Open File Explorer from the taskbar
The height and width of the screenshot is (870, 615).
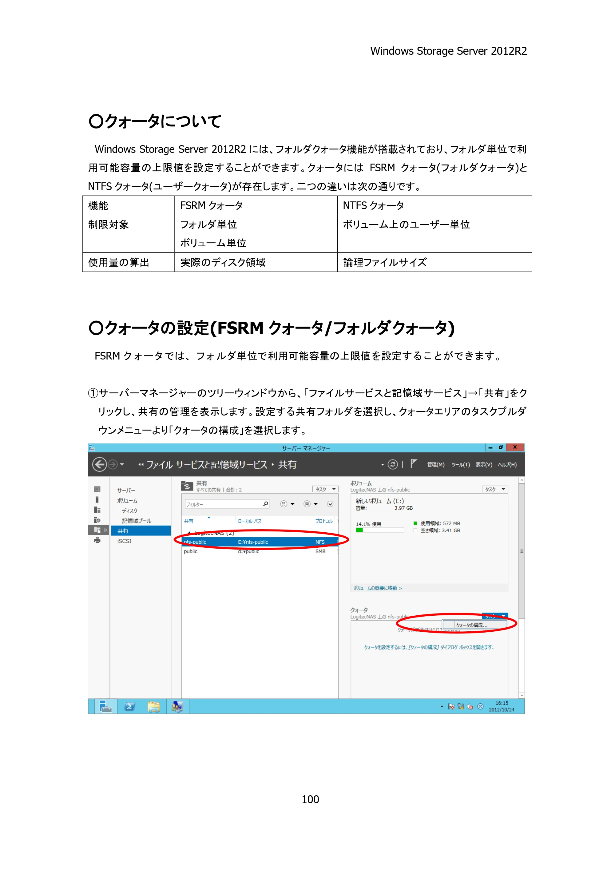153,707
